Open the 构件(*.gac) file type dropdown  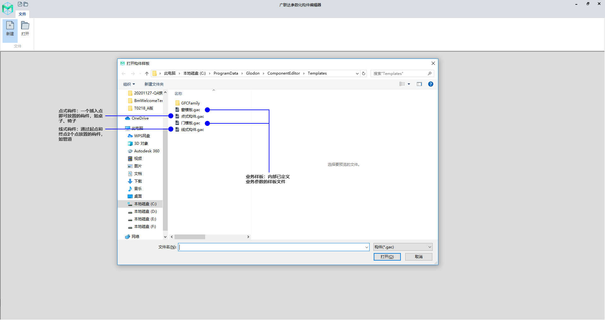pos(403,247)
